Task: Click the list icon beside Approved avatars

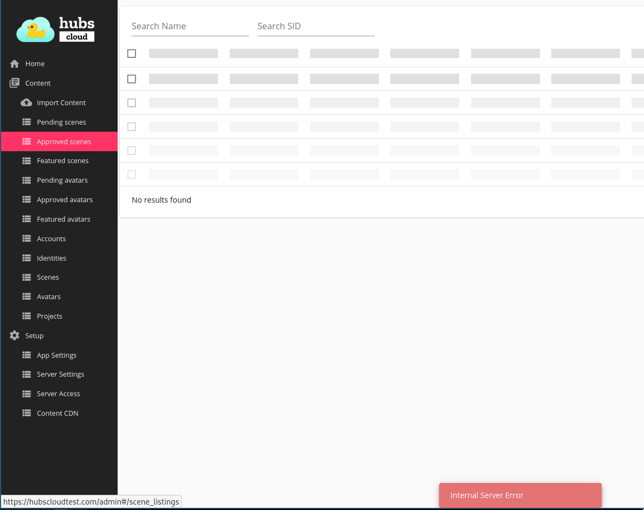Action: click(x=27, y=199)
